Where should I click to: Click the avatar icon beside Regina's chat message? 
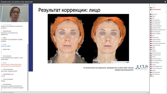(2, 38)
